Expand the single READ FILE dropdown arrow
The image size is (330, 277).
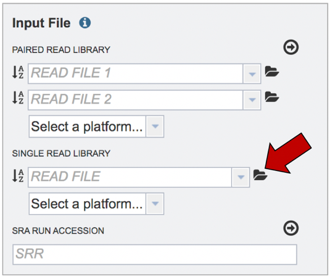(x=241, y=177)
